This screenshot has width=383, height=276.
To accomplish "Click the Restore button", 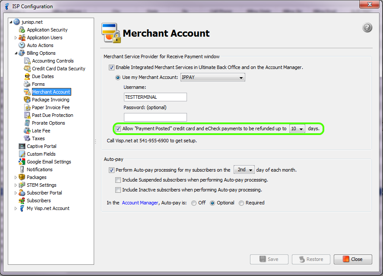I will point(311,259).
